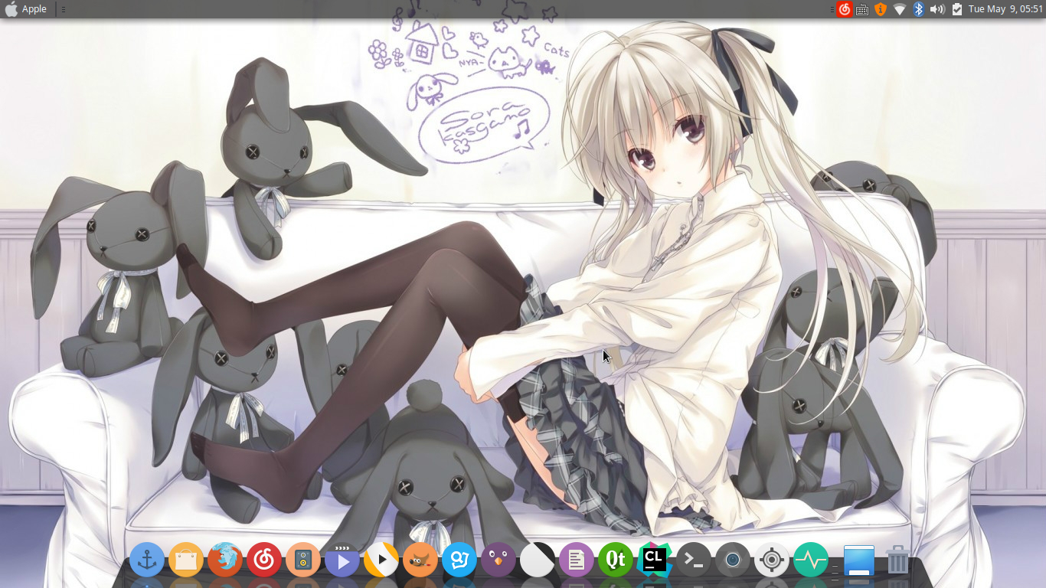Launch the blue anchor dock icon
The image size is (1046, 588).
click(x=147, y=560)
